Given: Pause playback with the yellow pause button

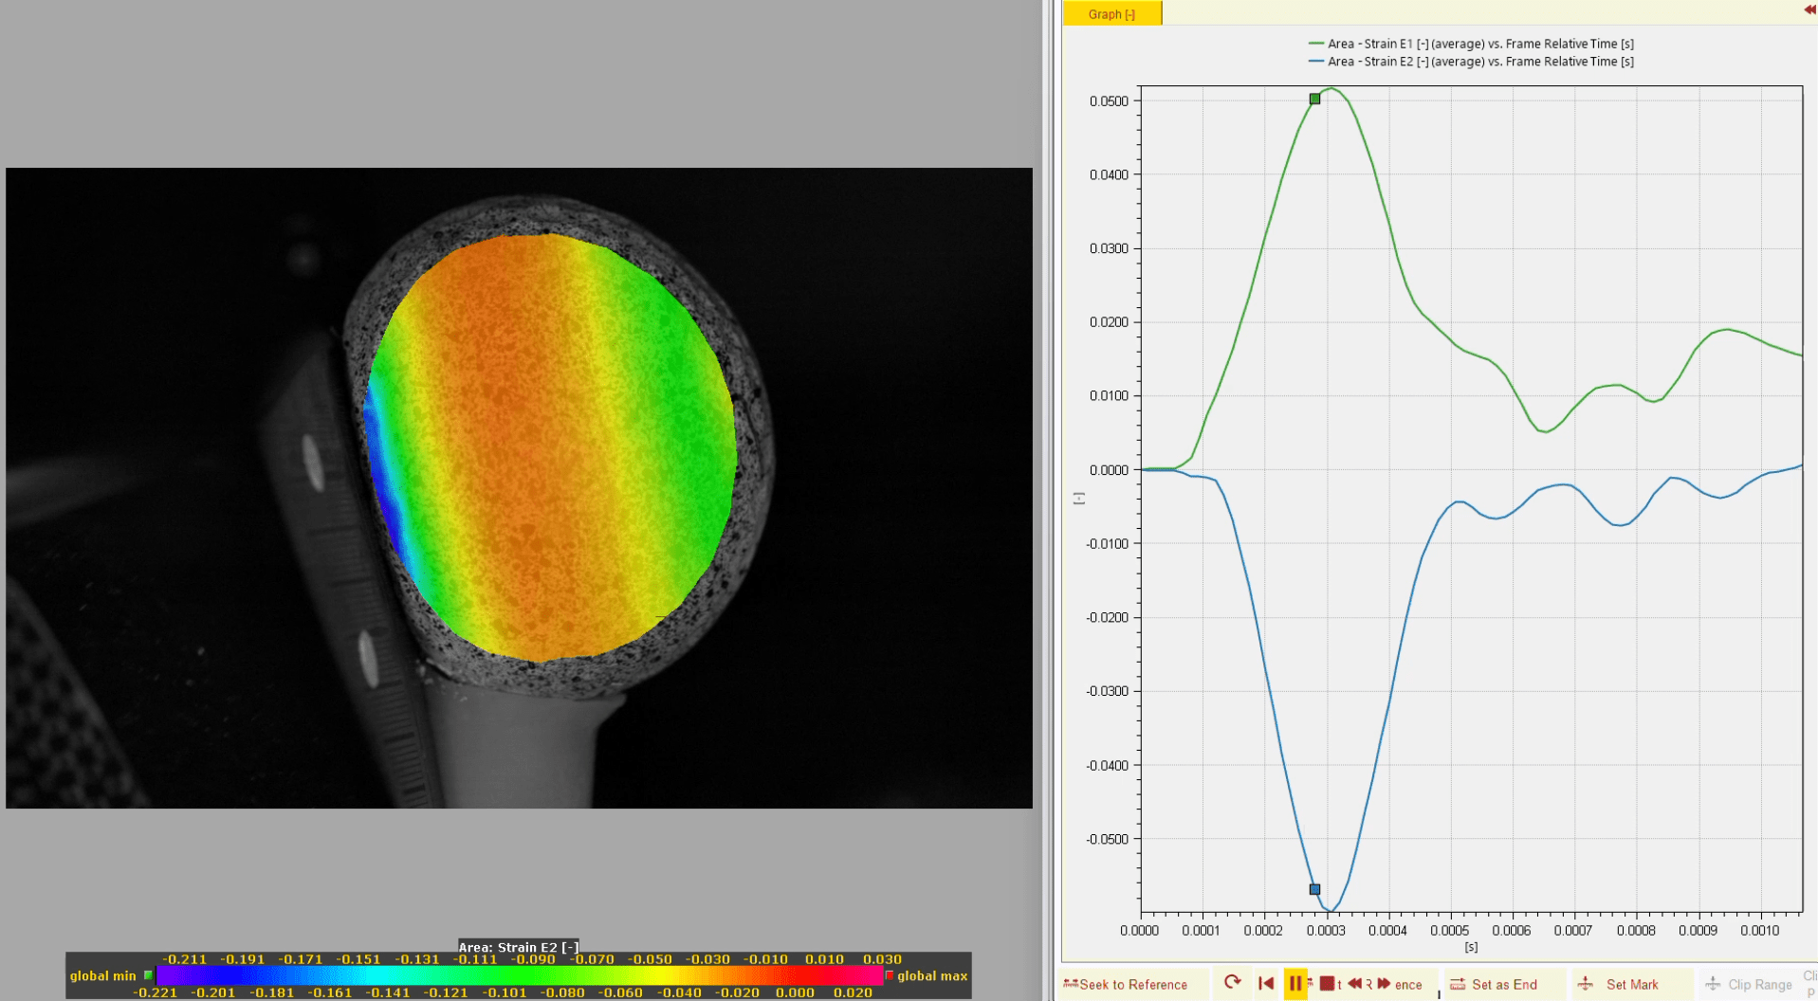Looking at the screenshot, I should tap(1295, 983).
